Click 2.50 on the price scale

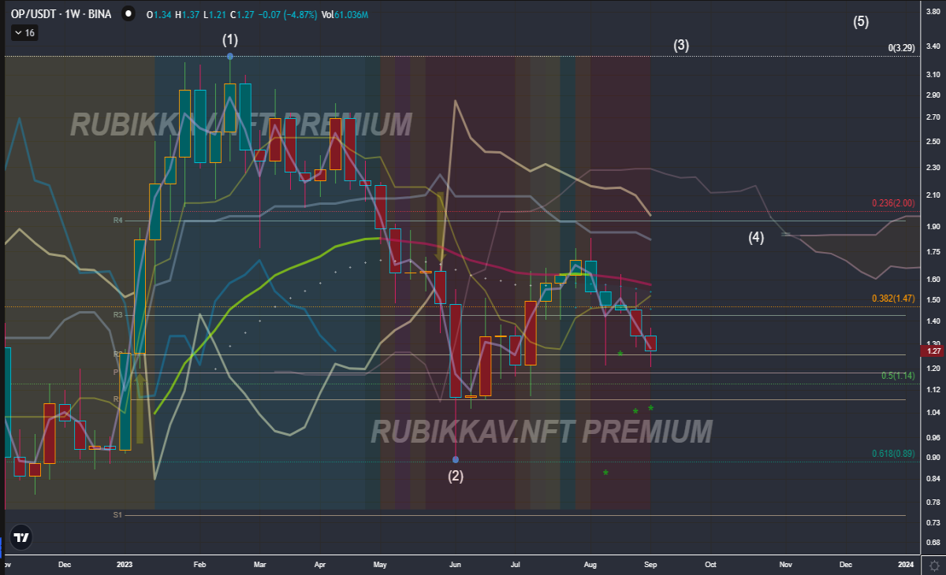[x=933, y=141]
